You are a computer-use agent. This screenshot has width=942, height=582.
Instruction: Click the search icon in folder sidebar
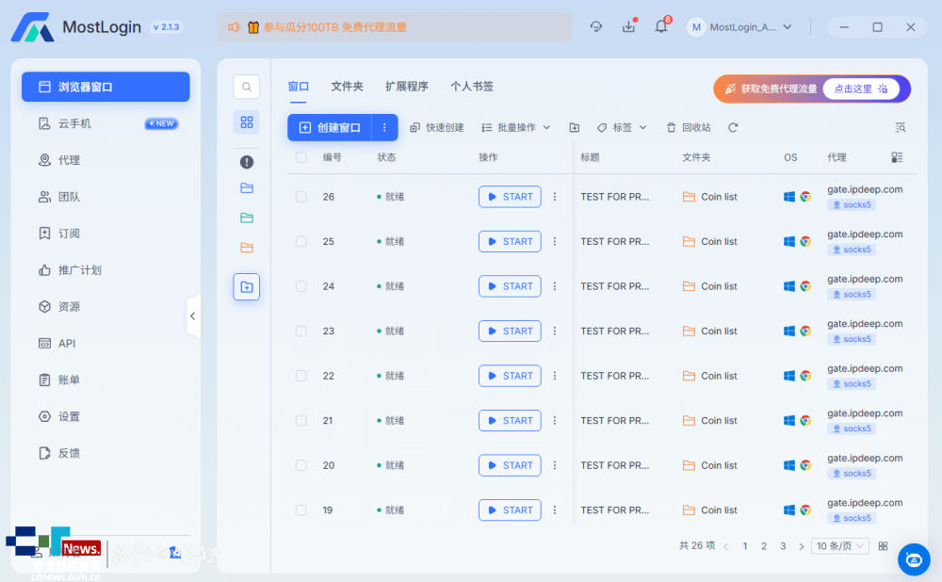point(247,88)
